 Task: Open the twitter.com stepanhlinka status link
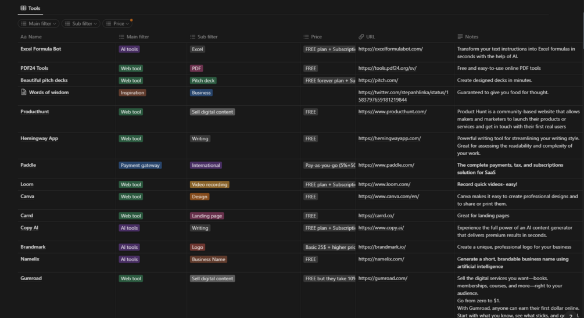click(x=403, y=96)
